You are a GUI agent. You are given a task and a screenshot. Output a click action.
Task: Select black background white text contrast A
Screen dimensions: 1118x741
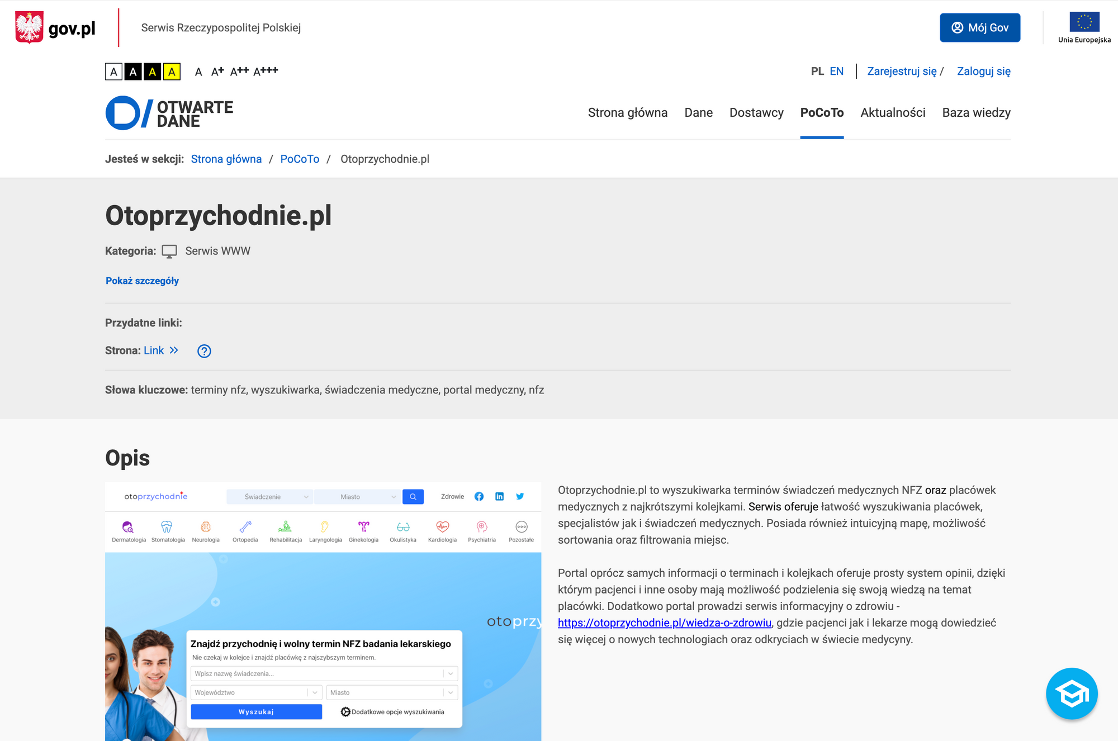133,72
